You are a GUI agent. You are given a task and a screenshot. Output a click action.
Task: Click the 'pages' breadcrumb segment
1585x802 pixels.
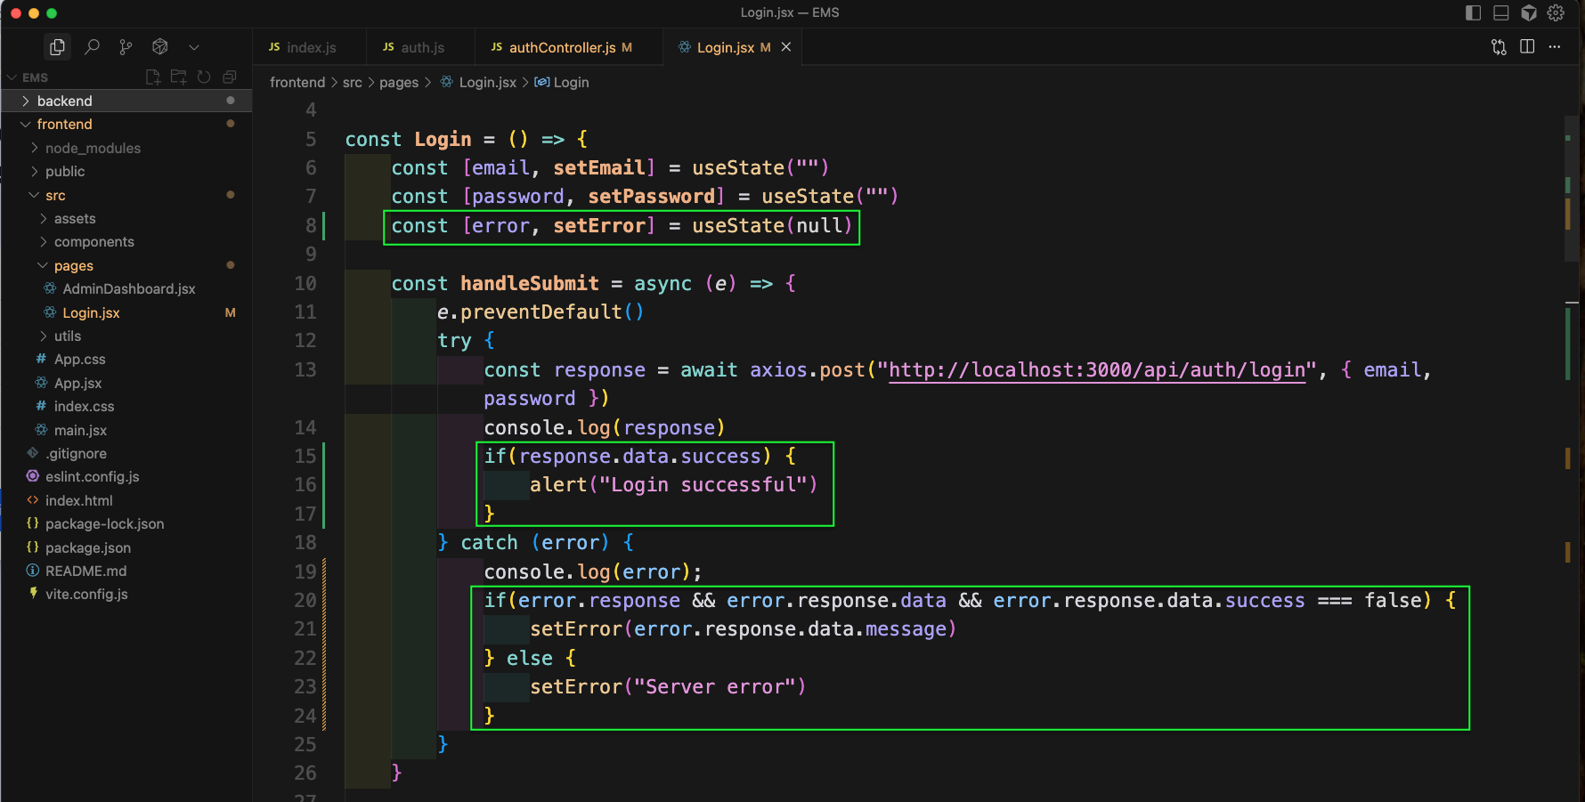[x=398, y=82]
